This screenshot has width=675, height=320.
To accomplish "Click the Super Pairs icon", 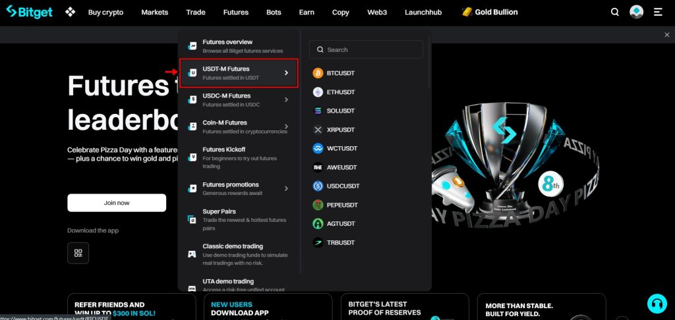I will pyautogui.click(x=192, y=219).
